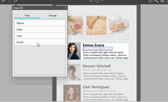
Task: Click the data fill icon in toolbar
Action: coord(15,1)
